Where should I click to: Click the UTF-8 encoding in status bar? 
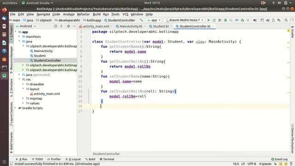coord(252,164)
